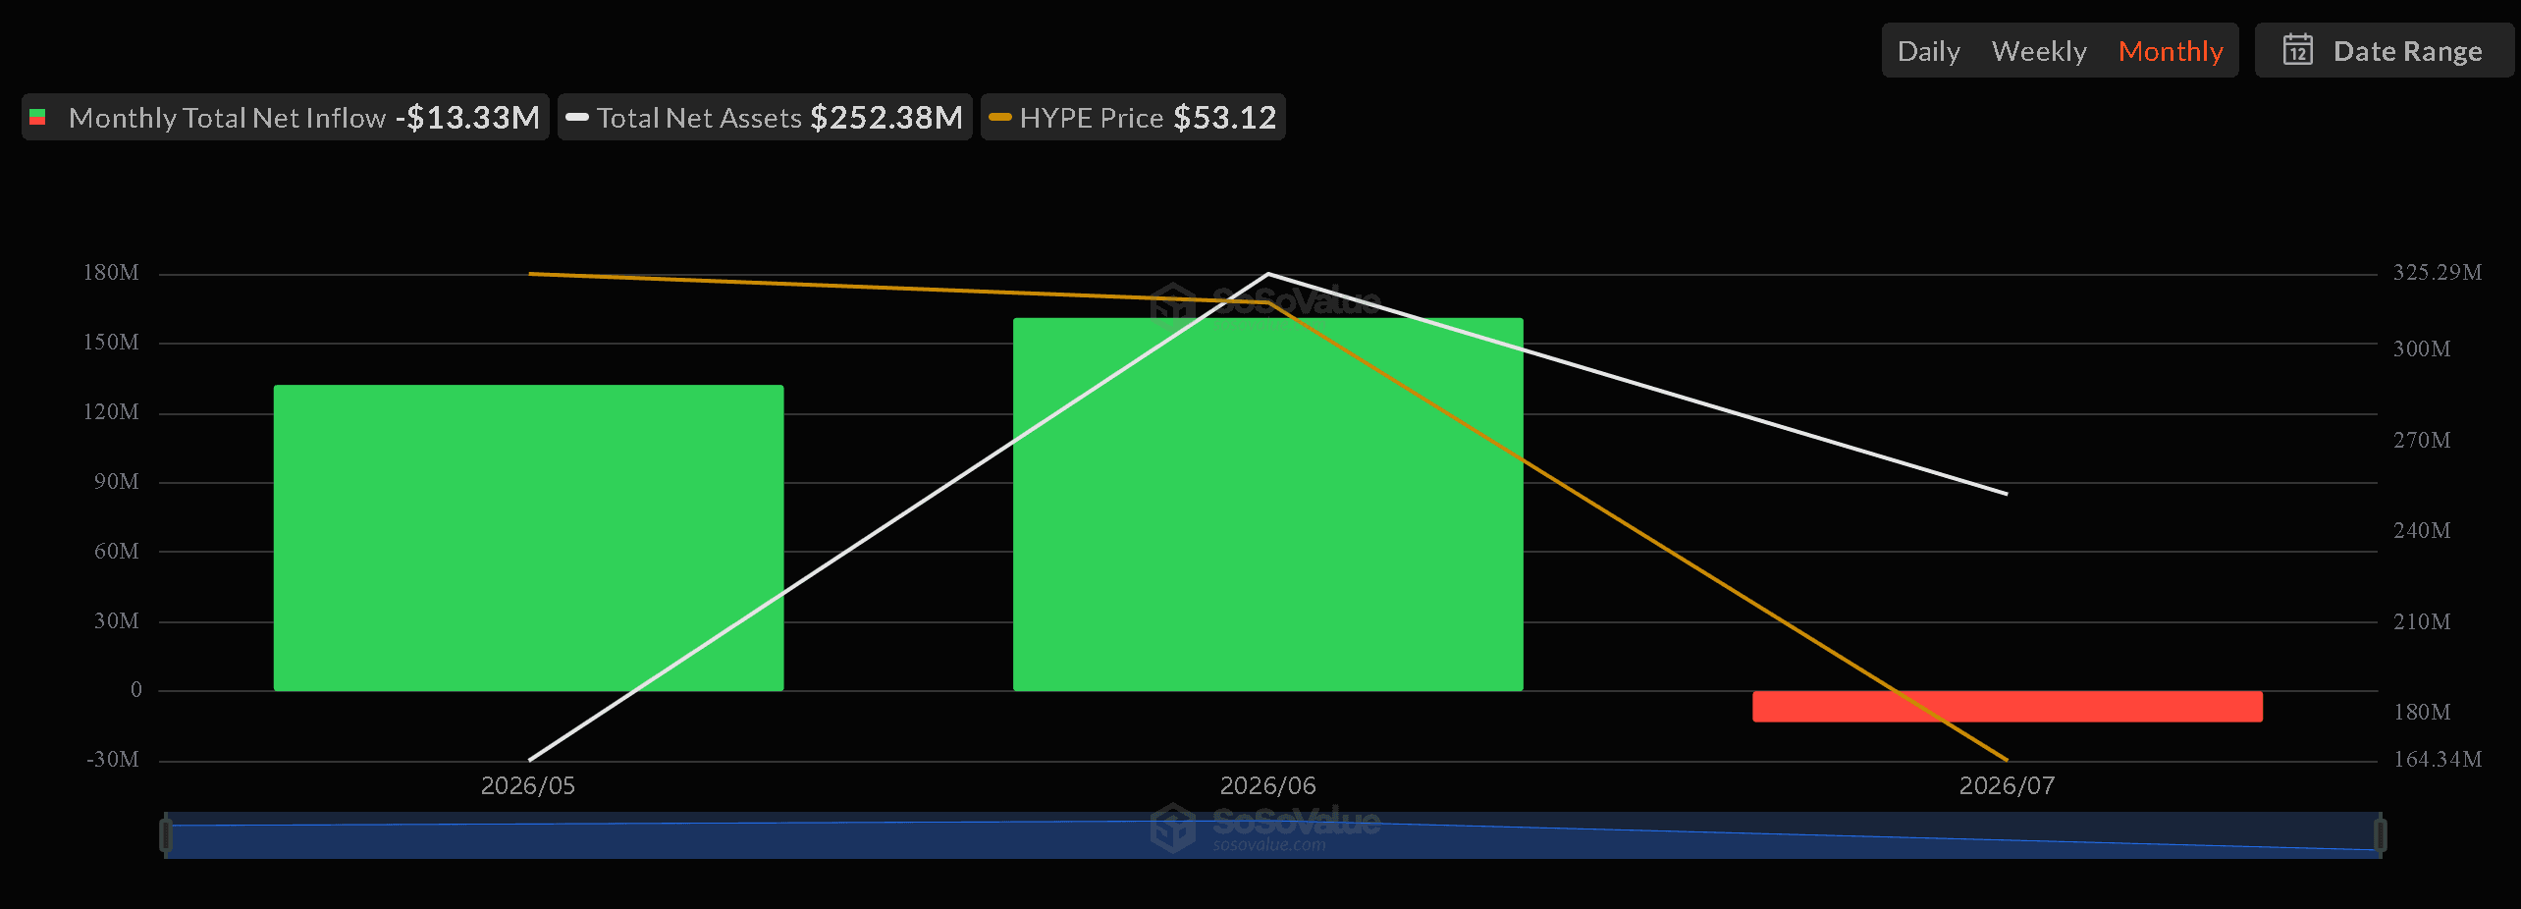This screenshot has width=2521, height=909.
Task: Click the green 2026/06 inflow bar
Action: pyautogui.click(x=1267, y=505)
